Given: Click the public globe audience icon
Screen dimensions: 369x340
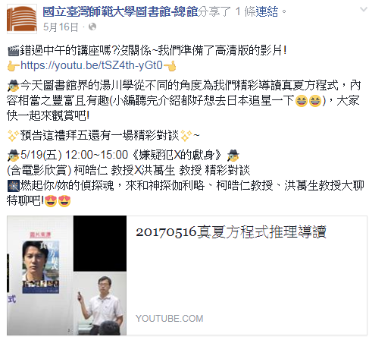Looking at the screenshot, I should [92, 27].
